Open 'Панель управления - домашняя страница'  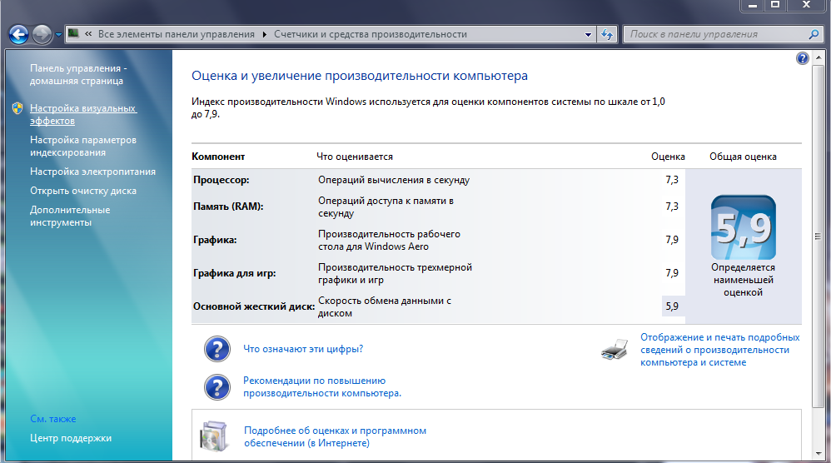coord(78,75)
